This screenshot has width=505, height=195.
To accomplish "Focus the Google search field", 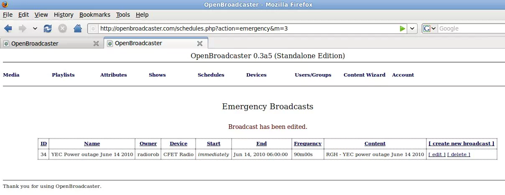I will tap(472, 28).
